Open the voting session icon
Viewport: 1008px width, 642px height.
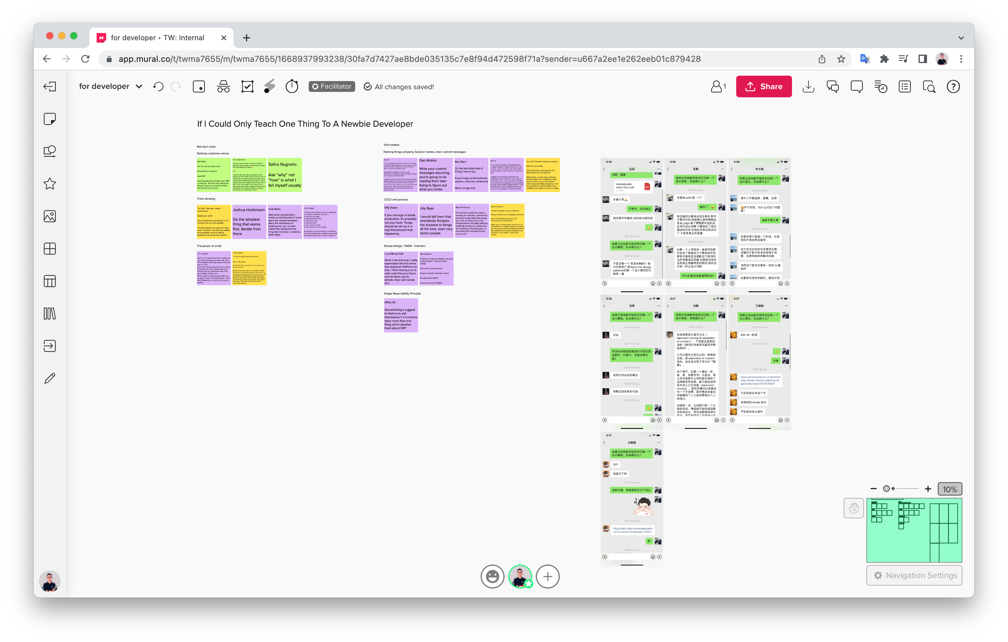pos(247,87)
